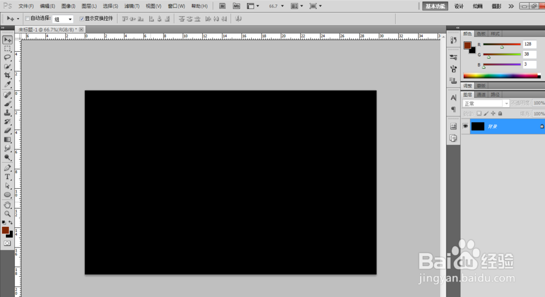Select the Brush tool
This screenshot has height=297, width=545.
coord(7,104)
